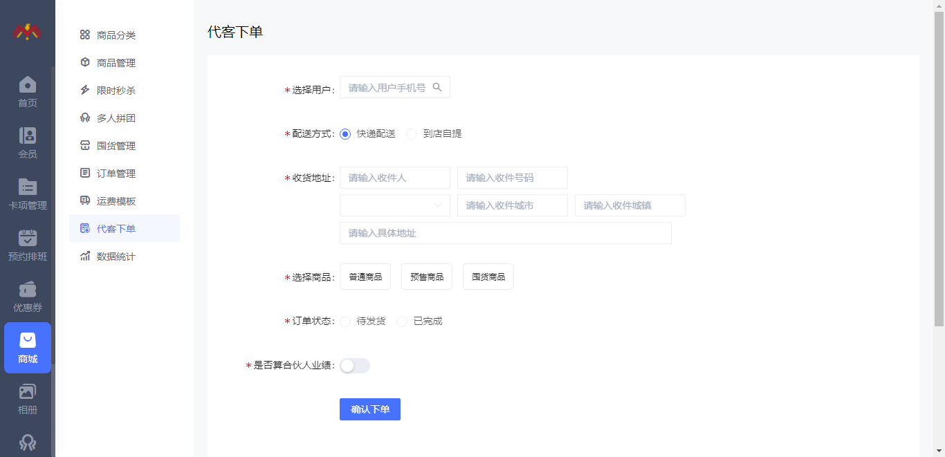Focus the 请输入收件城镇 input
The height and width of the screenshot is (457, 945).
click(x=630, y=205)
